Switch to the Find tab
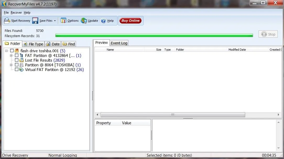284x159 pixels. 69,44
